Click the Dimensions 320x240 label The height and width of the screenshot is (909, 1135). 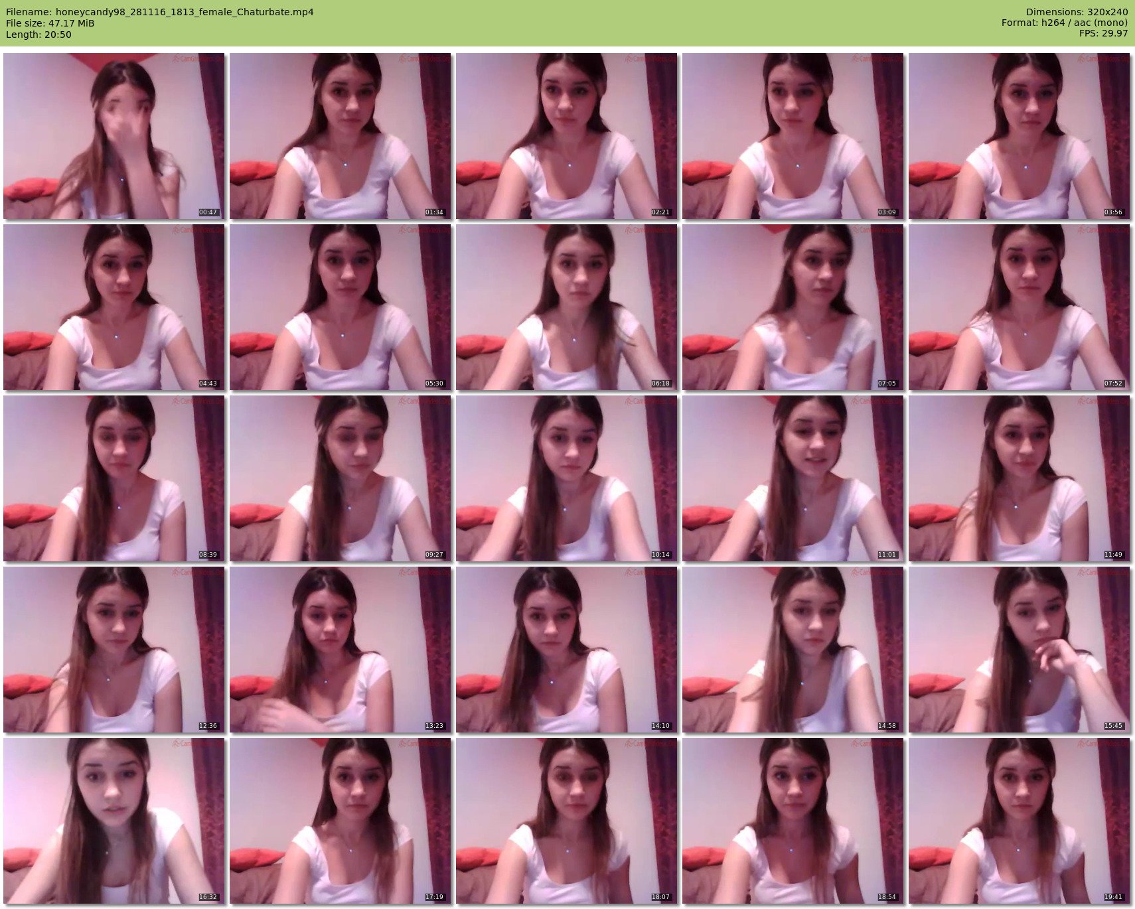(x=1076, y=12)
